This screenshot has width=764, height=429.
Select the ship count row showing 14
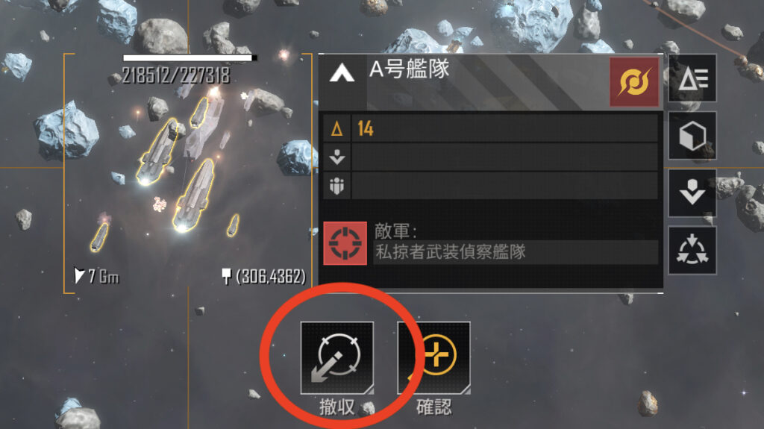[491, 128]
